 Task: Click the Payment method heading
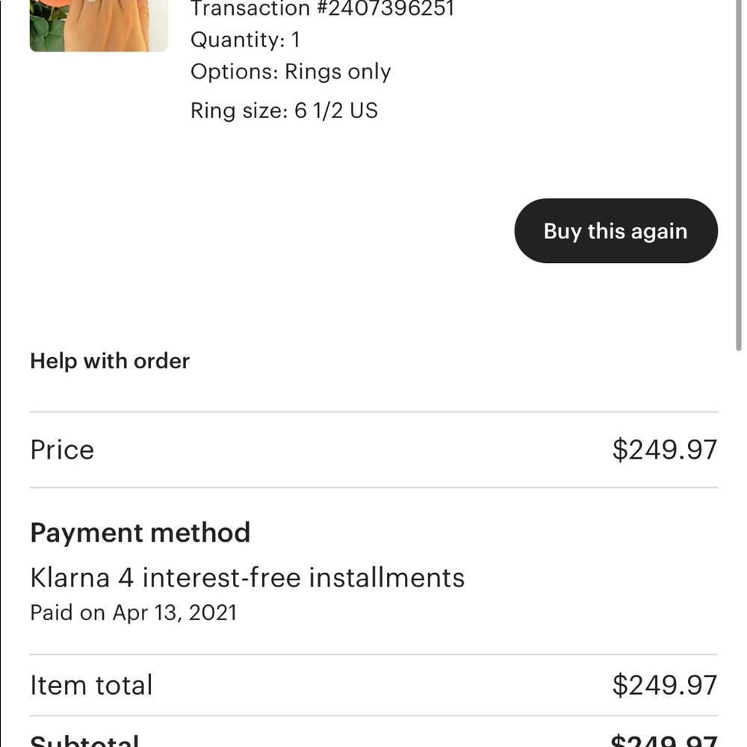click(140, 533)
